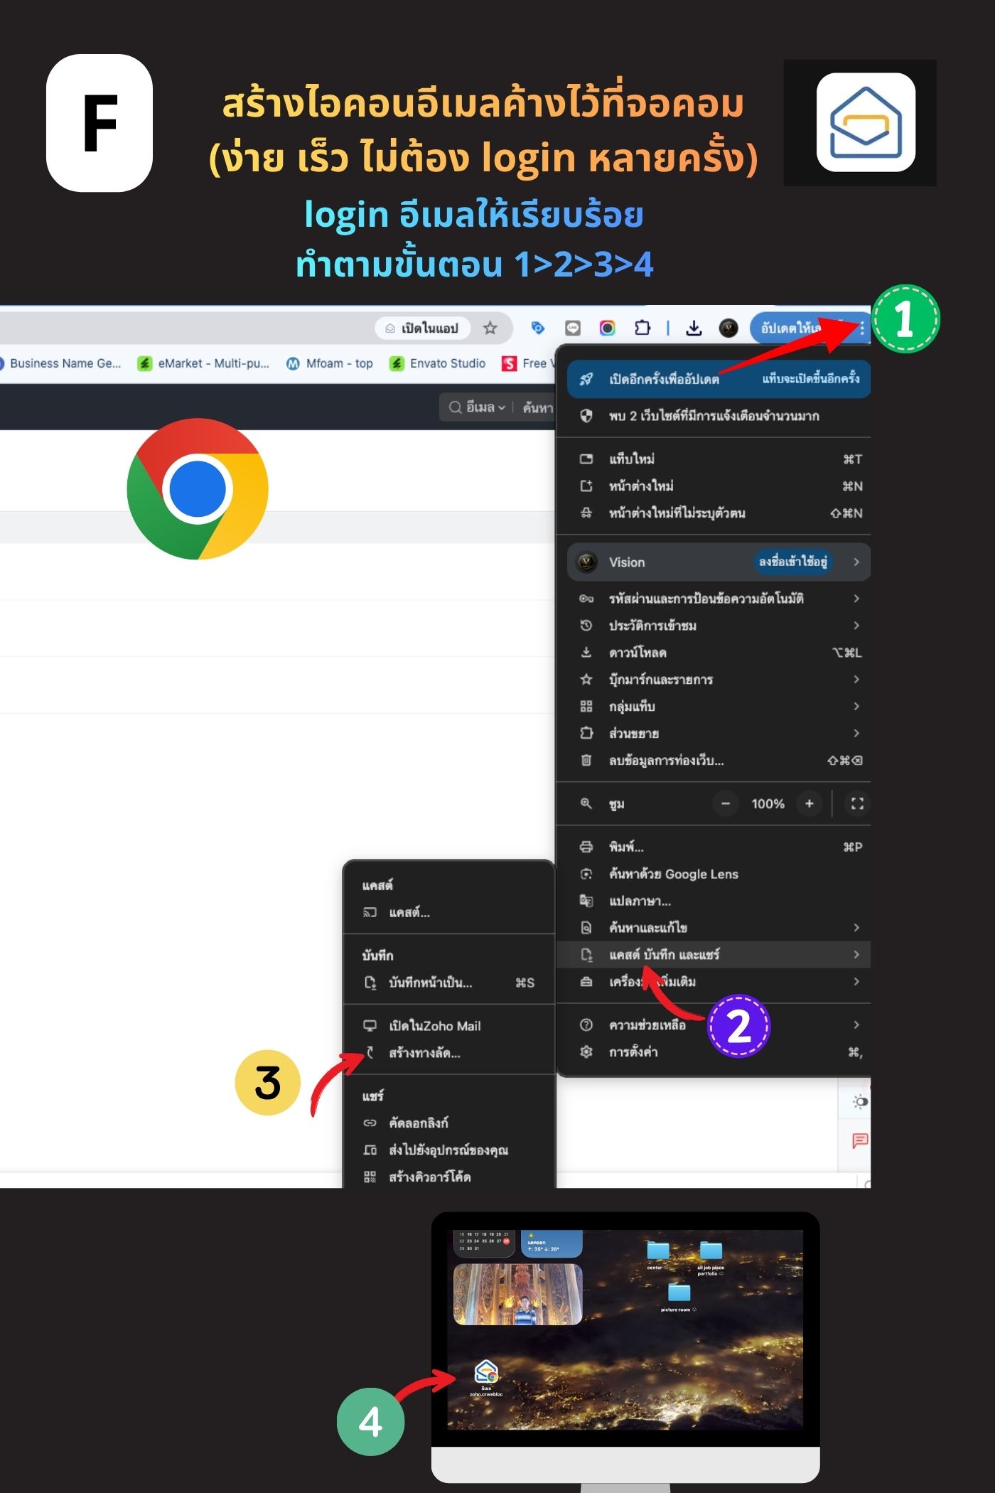
Task: Open the Zoho Mail shortcut on desktop
Action: [486, 1376]
